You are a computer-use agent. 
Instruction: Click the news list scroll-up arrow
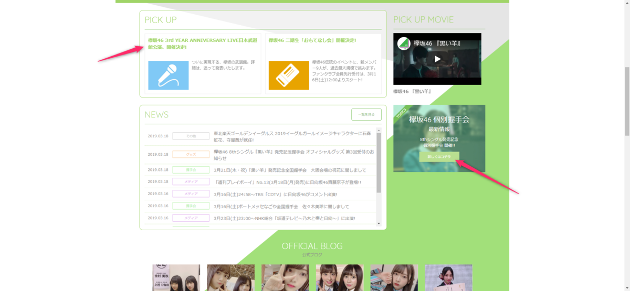[379, 130]
